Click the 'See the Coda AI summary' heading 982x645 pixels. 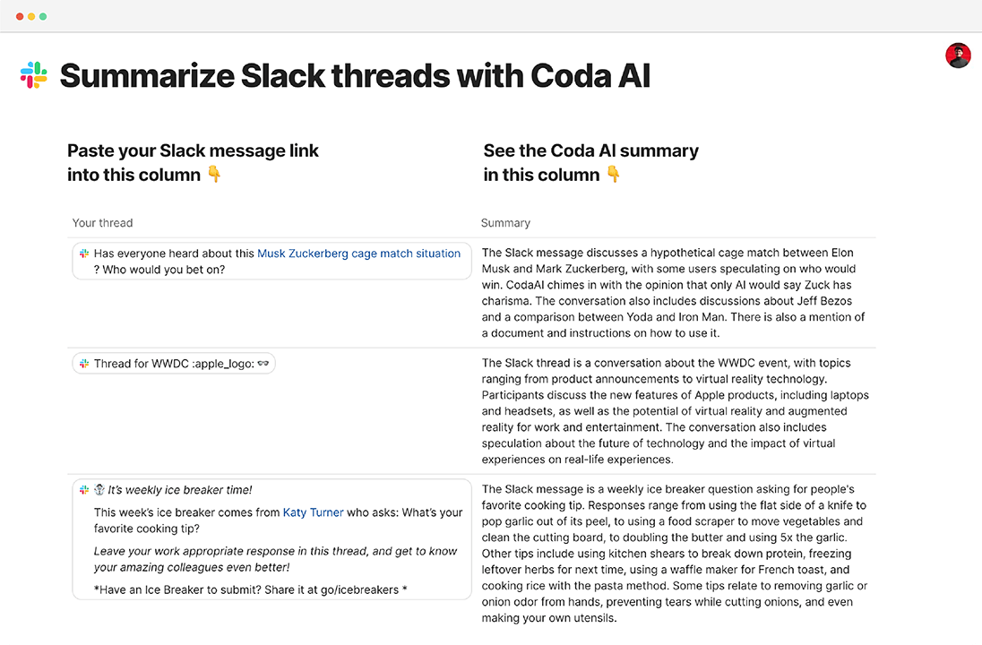pos(591,150)
